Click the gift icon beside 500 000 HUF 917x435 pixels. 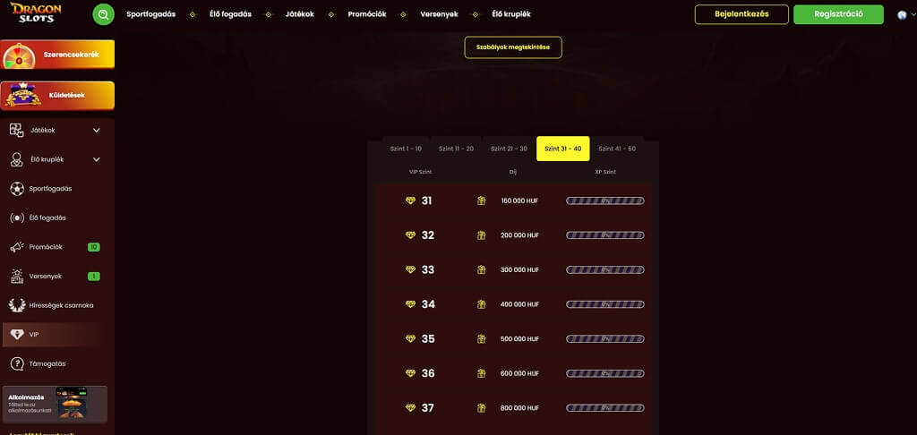pyautogui.click(x=481, y=338)
